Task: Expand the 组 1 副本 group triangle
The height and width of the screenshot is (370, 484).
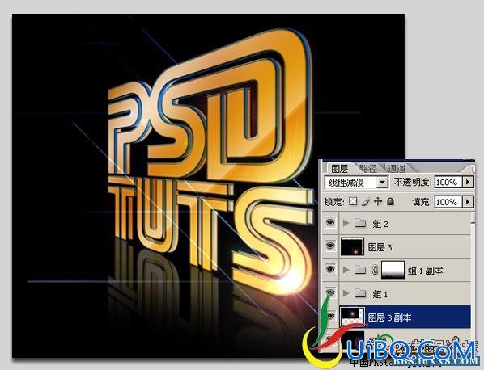Action: point(346,270)
